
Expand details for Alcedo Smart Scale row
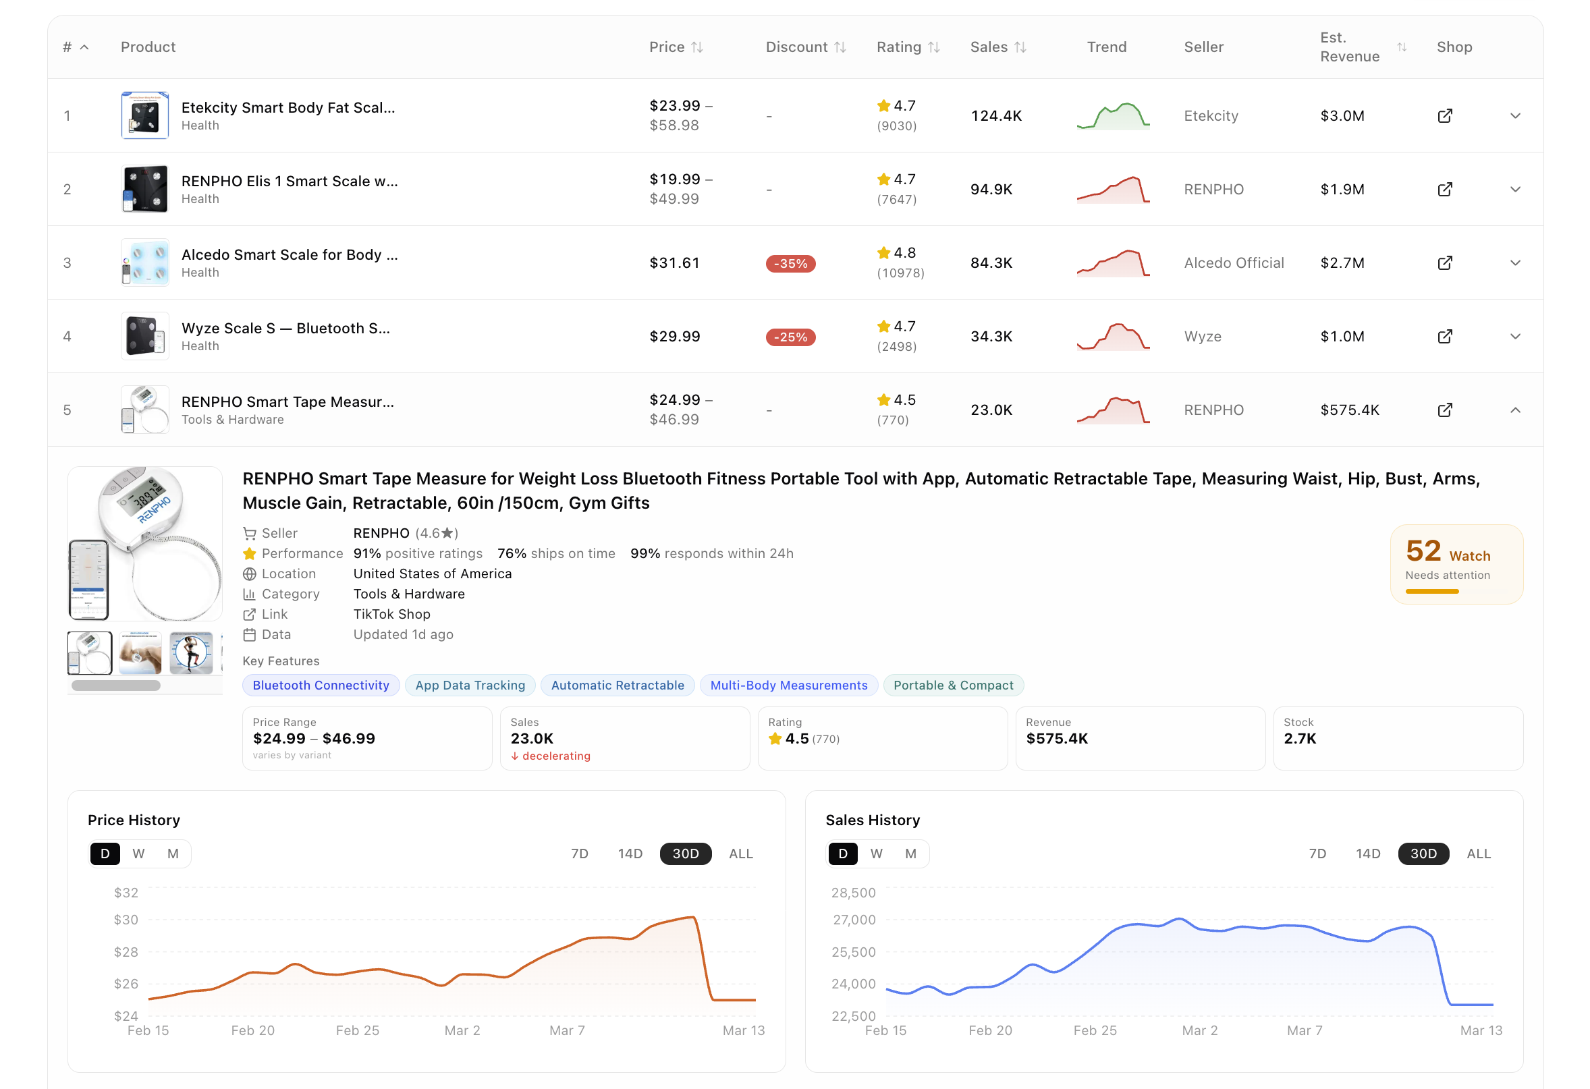pyautogui.click(x=1515, y=262)
